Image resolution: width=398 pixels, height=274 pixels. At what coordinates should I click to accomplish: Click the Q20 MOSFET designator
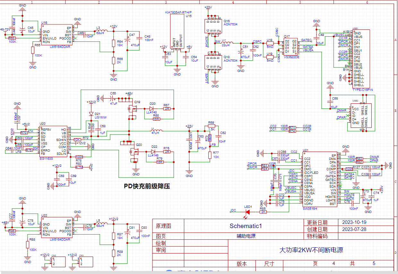(x=139, y=145)
